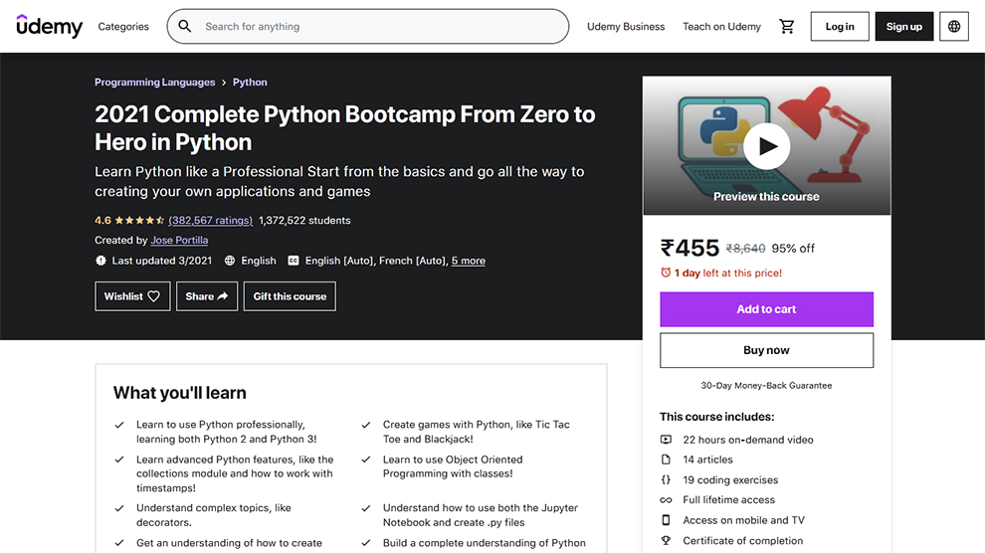Click the checkmark beside Python 2 and 3 item
Screen dimensions: 985x553
pyautogui.click(x=119, y=425)
